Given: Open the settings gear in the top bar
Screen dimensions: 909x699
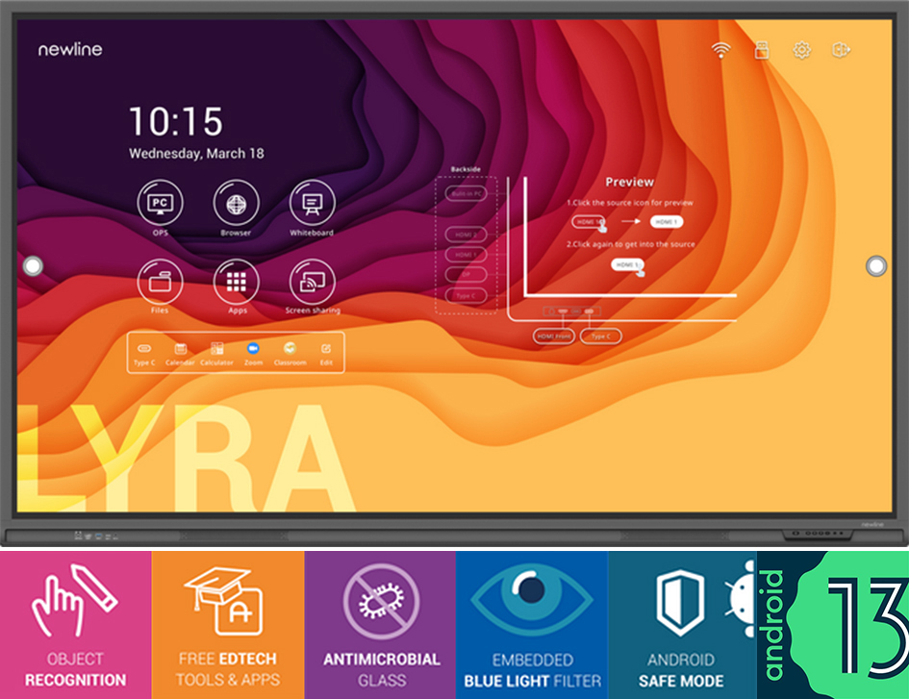Looking at the screenshot, I should click(x=802, y=50).
